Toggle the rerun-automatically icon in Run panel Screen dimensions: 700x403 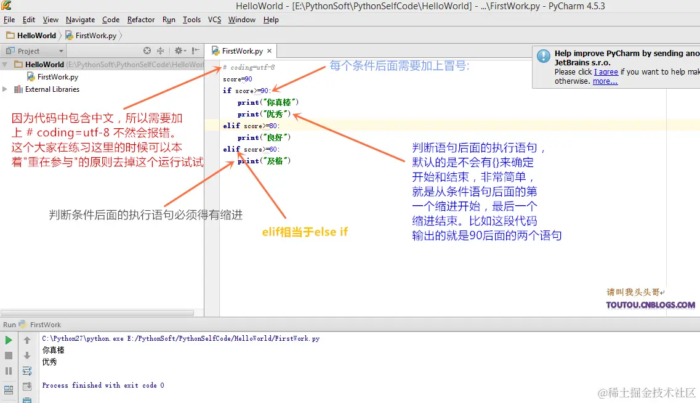[27, 371]
